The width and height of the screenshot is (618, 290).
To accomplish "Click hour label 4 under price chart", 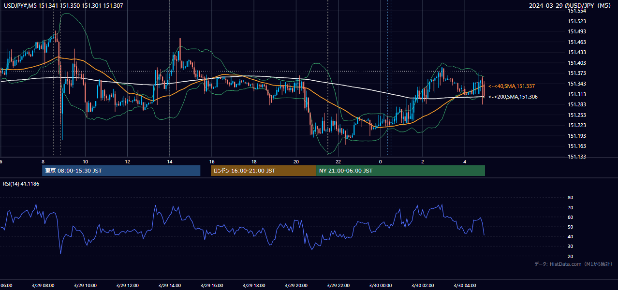I will point(465,161).
